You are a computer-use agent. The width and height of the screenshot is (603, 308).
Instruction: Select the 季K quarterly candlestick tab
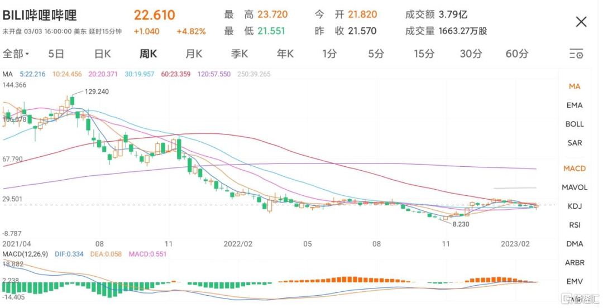point(240,54)
